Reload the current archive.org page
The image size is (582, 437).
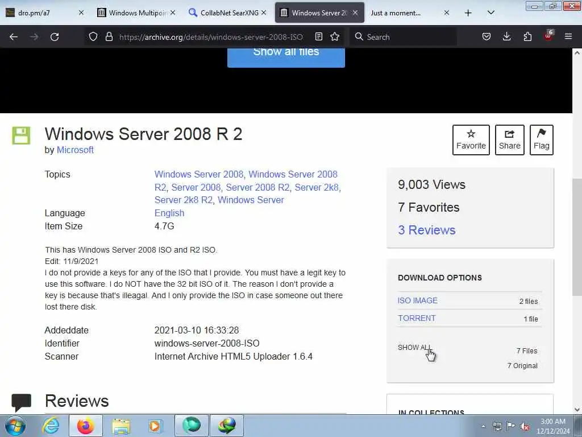pyautogui.click(x=55, y=37)
